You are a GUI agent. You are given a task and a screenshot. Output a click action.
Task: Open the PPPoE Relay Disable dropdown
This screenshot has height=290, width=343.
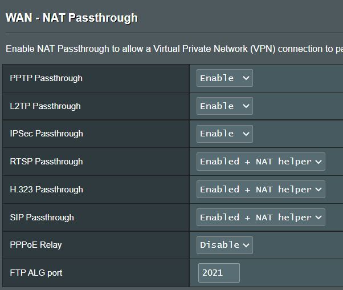(x=224, y=245)
